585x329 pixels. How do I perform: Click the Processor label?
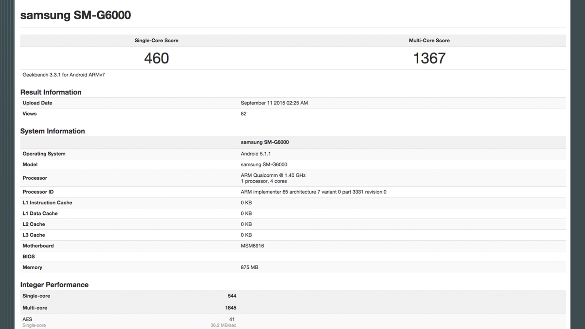pyautogui.click(x=35, y=178)
